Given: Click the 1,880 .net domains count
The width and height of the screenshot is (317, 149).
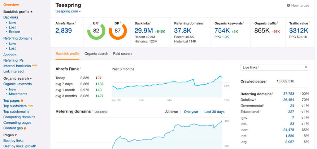Looking at the screenshot, I should (290, 136).
